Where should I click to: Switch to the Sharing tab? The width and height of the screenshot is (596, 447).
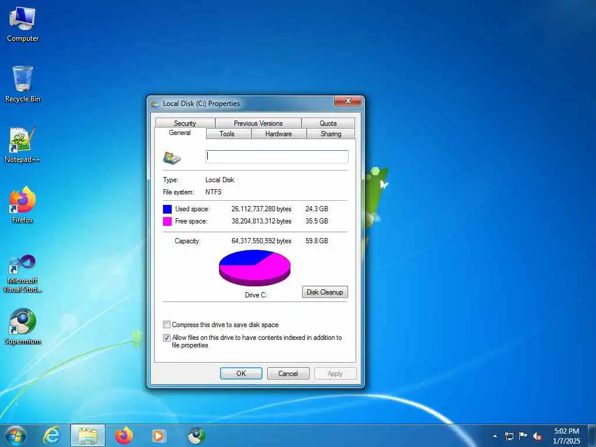coord(331,134)
